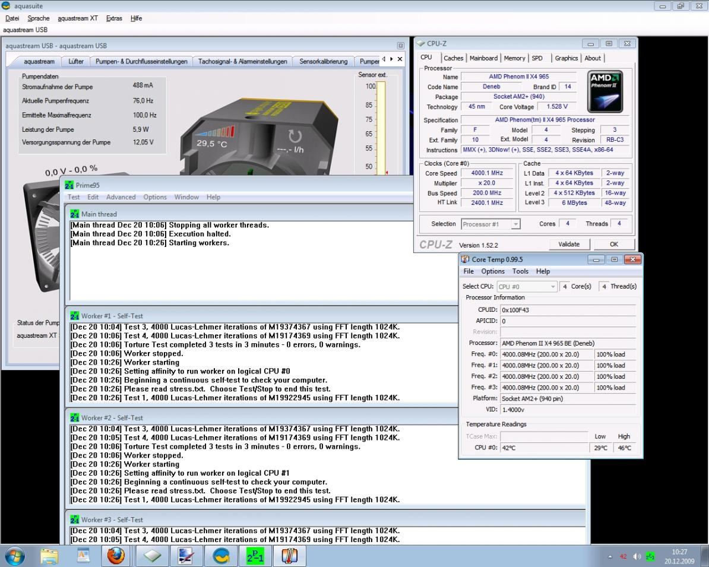
Task: Switch to Core Temp taskbar button
Action: coord(289,556)
